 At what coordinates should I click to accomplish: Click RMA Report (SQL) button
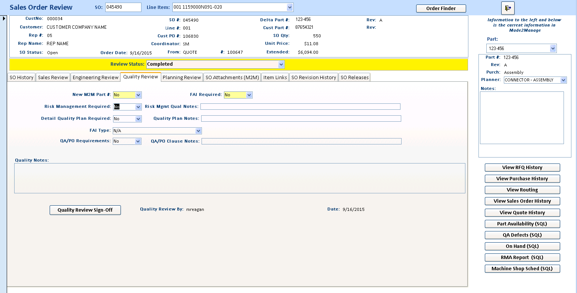pos(522,258)
